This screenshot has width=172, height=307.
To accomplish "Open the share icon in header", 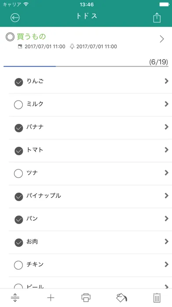I will click(157, 18).
